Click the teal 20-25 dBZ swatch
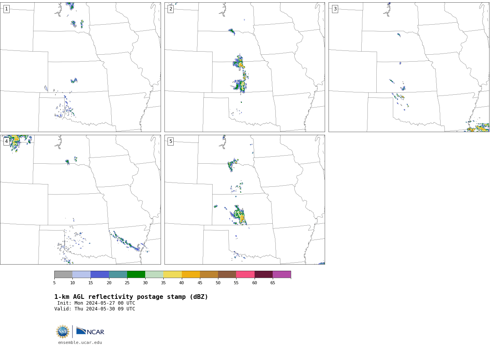This screenshot has height=347, width=493. [118, 275]
